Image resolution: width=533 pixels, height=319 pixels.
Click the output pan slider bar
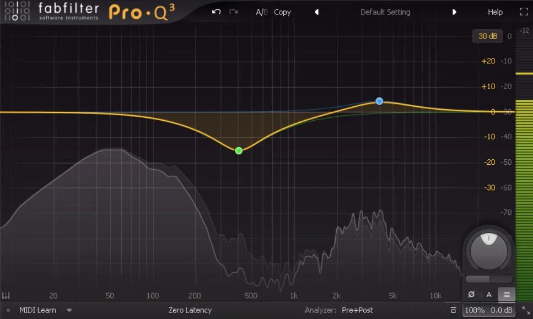tap(488, 279)
